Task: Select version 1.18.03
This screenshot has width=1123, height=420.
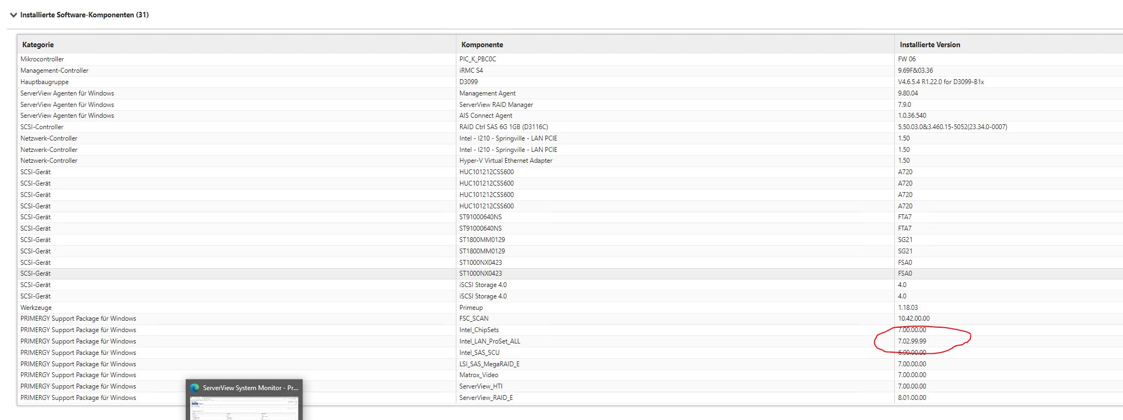Action: [x=908, y=308]
